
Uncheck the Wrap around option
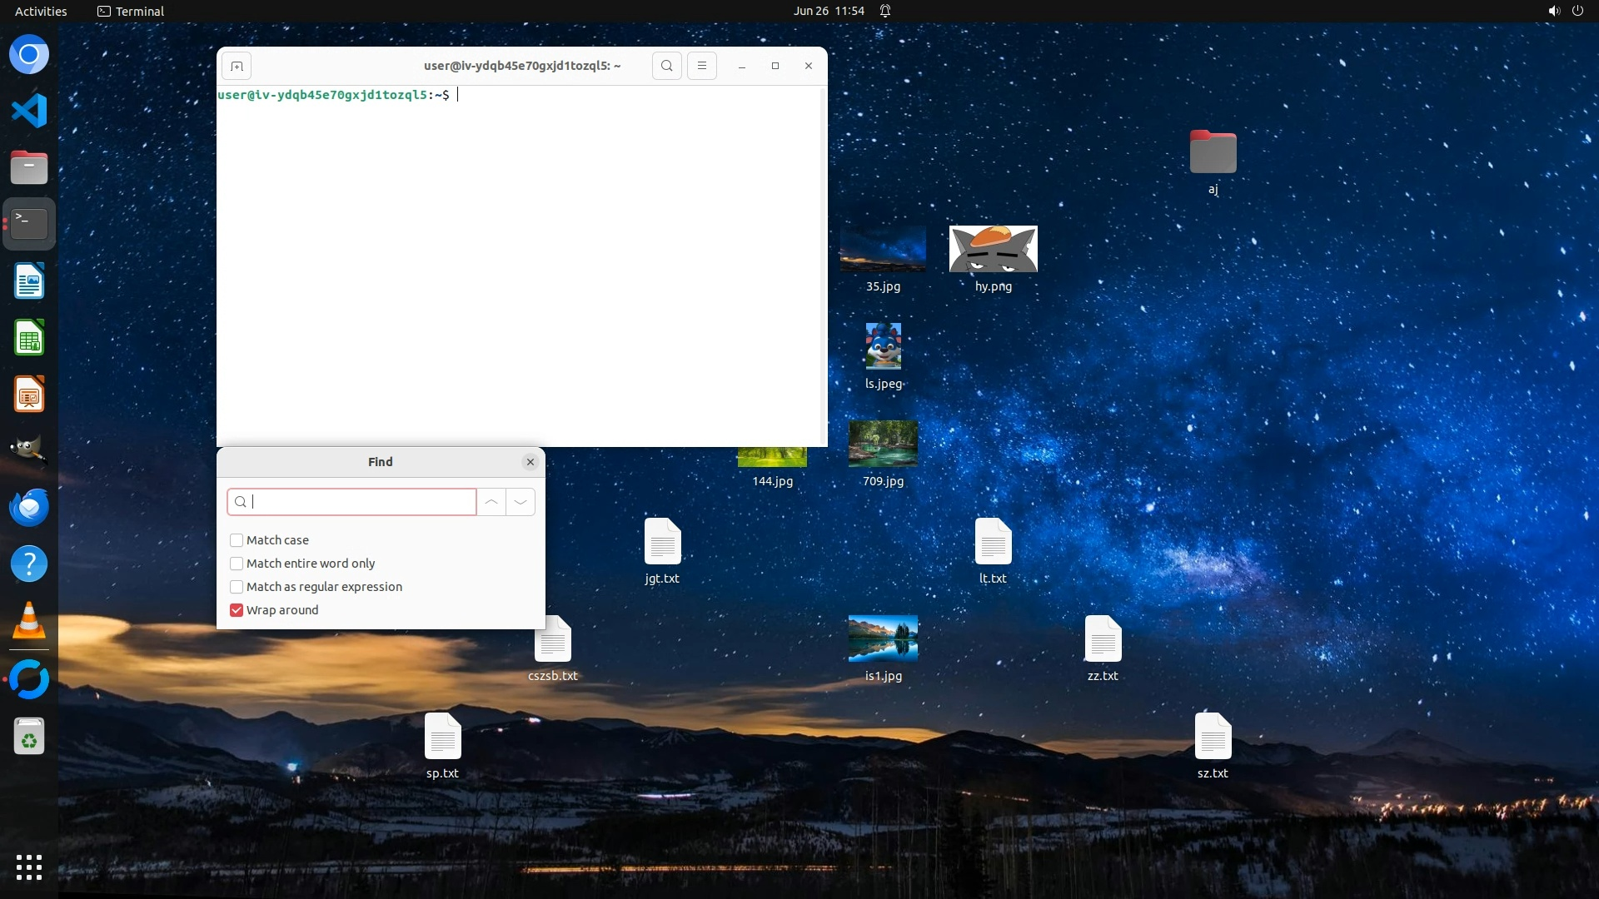[x=237, y=610]
